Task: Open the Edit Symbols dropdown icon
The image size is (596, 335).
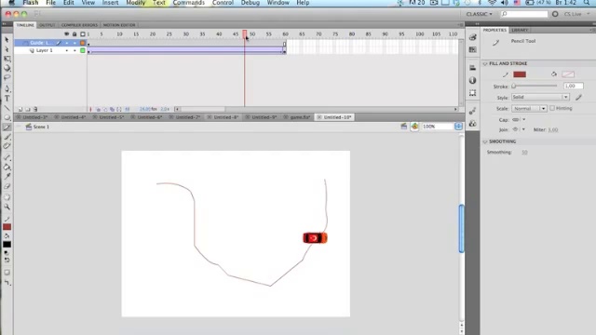Action: 414,127
